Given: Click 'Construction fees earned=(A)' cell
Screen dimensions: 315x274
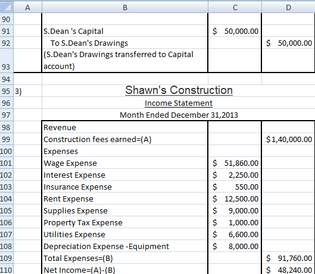Looking at the screenshot, I should (125, 139).
